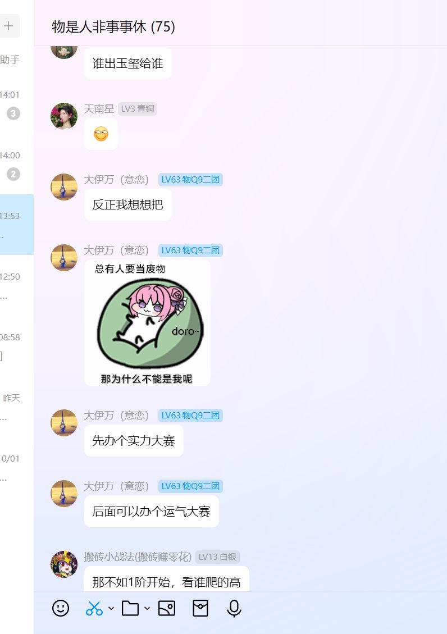The height and width of the screenshot is (634, 447).
Task: Click LV63 物Q9二团 badge above 反正我想想把
Action: tap(190, 180)
